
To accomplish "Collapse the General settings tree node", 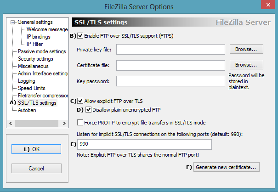I will click(x=12, y=23).
